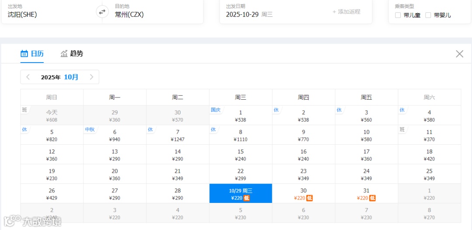This screenshot has width=472, height=230.
Task: Select October 2 priced ¥538
Action: tap(304, 115)
